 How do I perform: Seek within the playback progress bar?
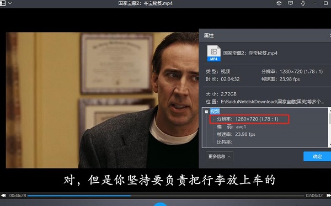165,196
